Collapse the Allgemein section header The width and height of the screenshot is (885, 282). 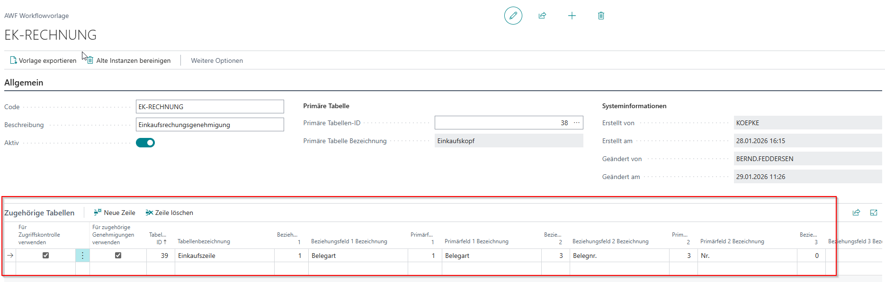pos(24,83)
